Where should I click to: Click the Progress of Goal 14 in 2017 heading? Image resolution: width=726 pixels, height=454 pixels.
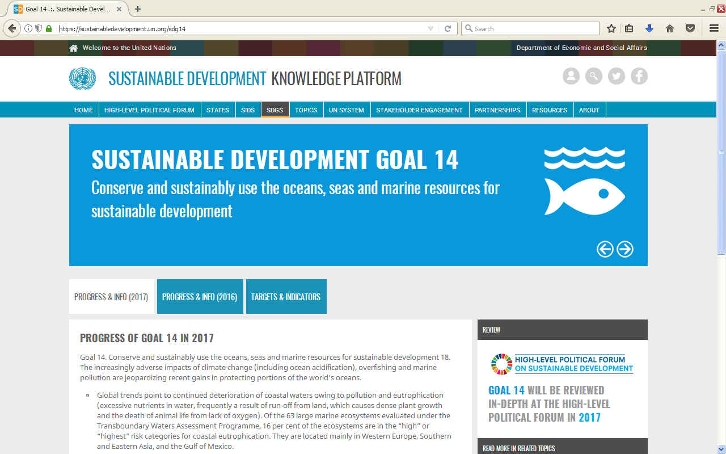(x=147, y=338)
